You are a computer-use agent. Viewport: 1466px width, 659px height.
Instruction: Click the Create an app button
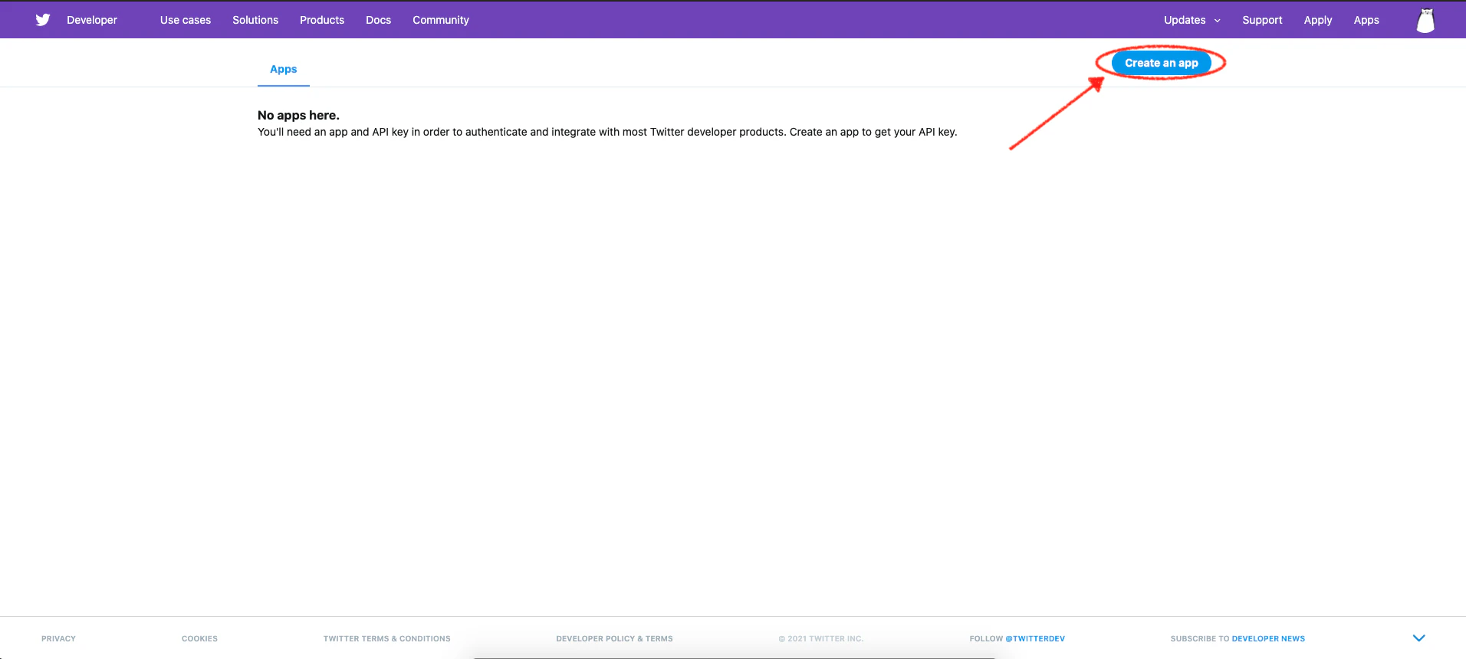click(x=1162, y=63)
